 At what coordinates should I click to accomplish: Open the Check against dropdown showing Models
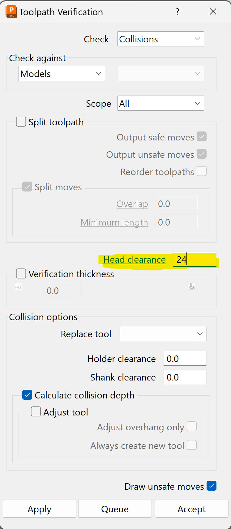tap(62, 73)
